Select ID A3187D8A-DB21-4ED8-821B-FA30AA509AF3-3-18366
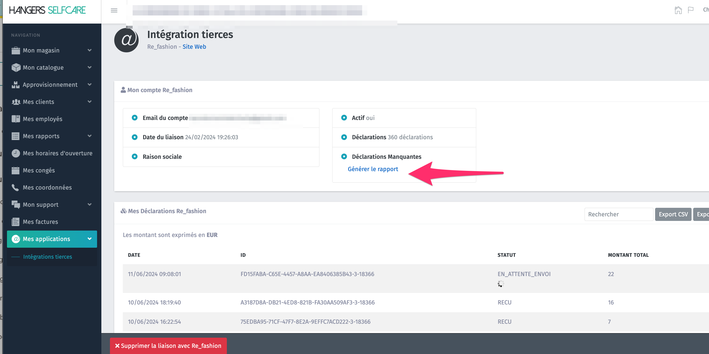Image resolution: width=709 pixels, height=354 pixels. pyautogui.click(x=307, y=302)
